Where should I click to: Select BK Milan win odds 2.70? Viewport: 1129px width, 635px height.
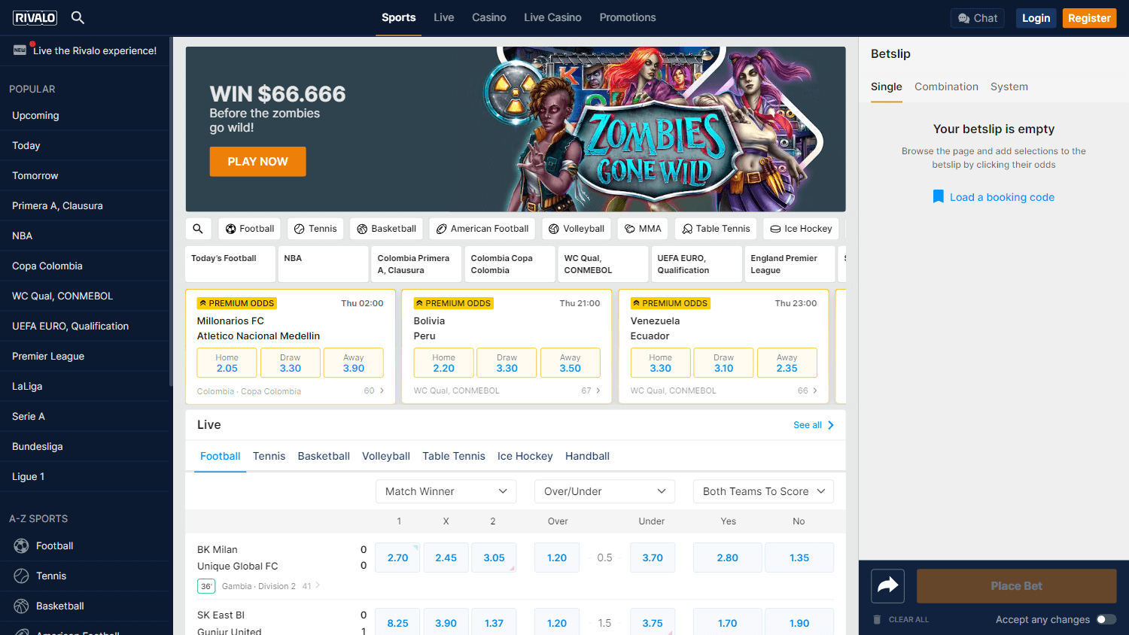pyautogui.click(x=397, y=558)
